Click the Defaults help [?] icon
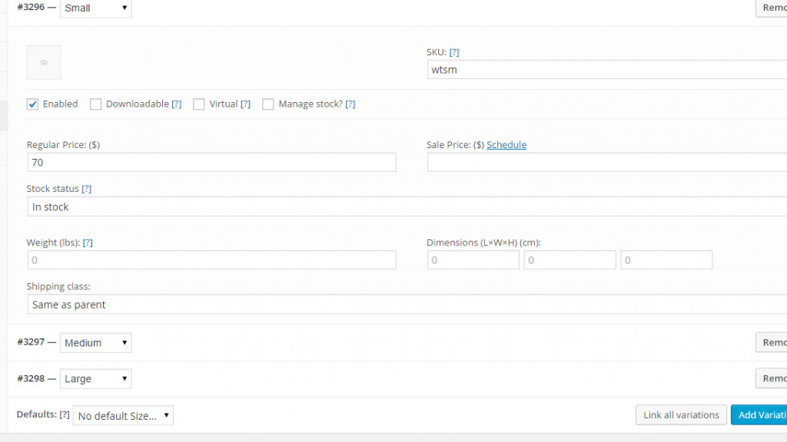 tap(65, 414)
